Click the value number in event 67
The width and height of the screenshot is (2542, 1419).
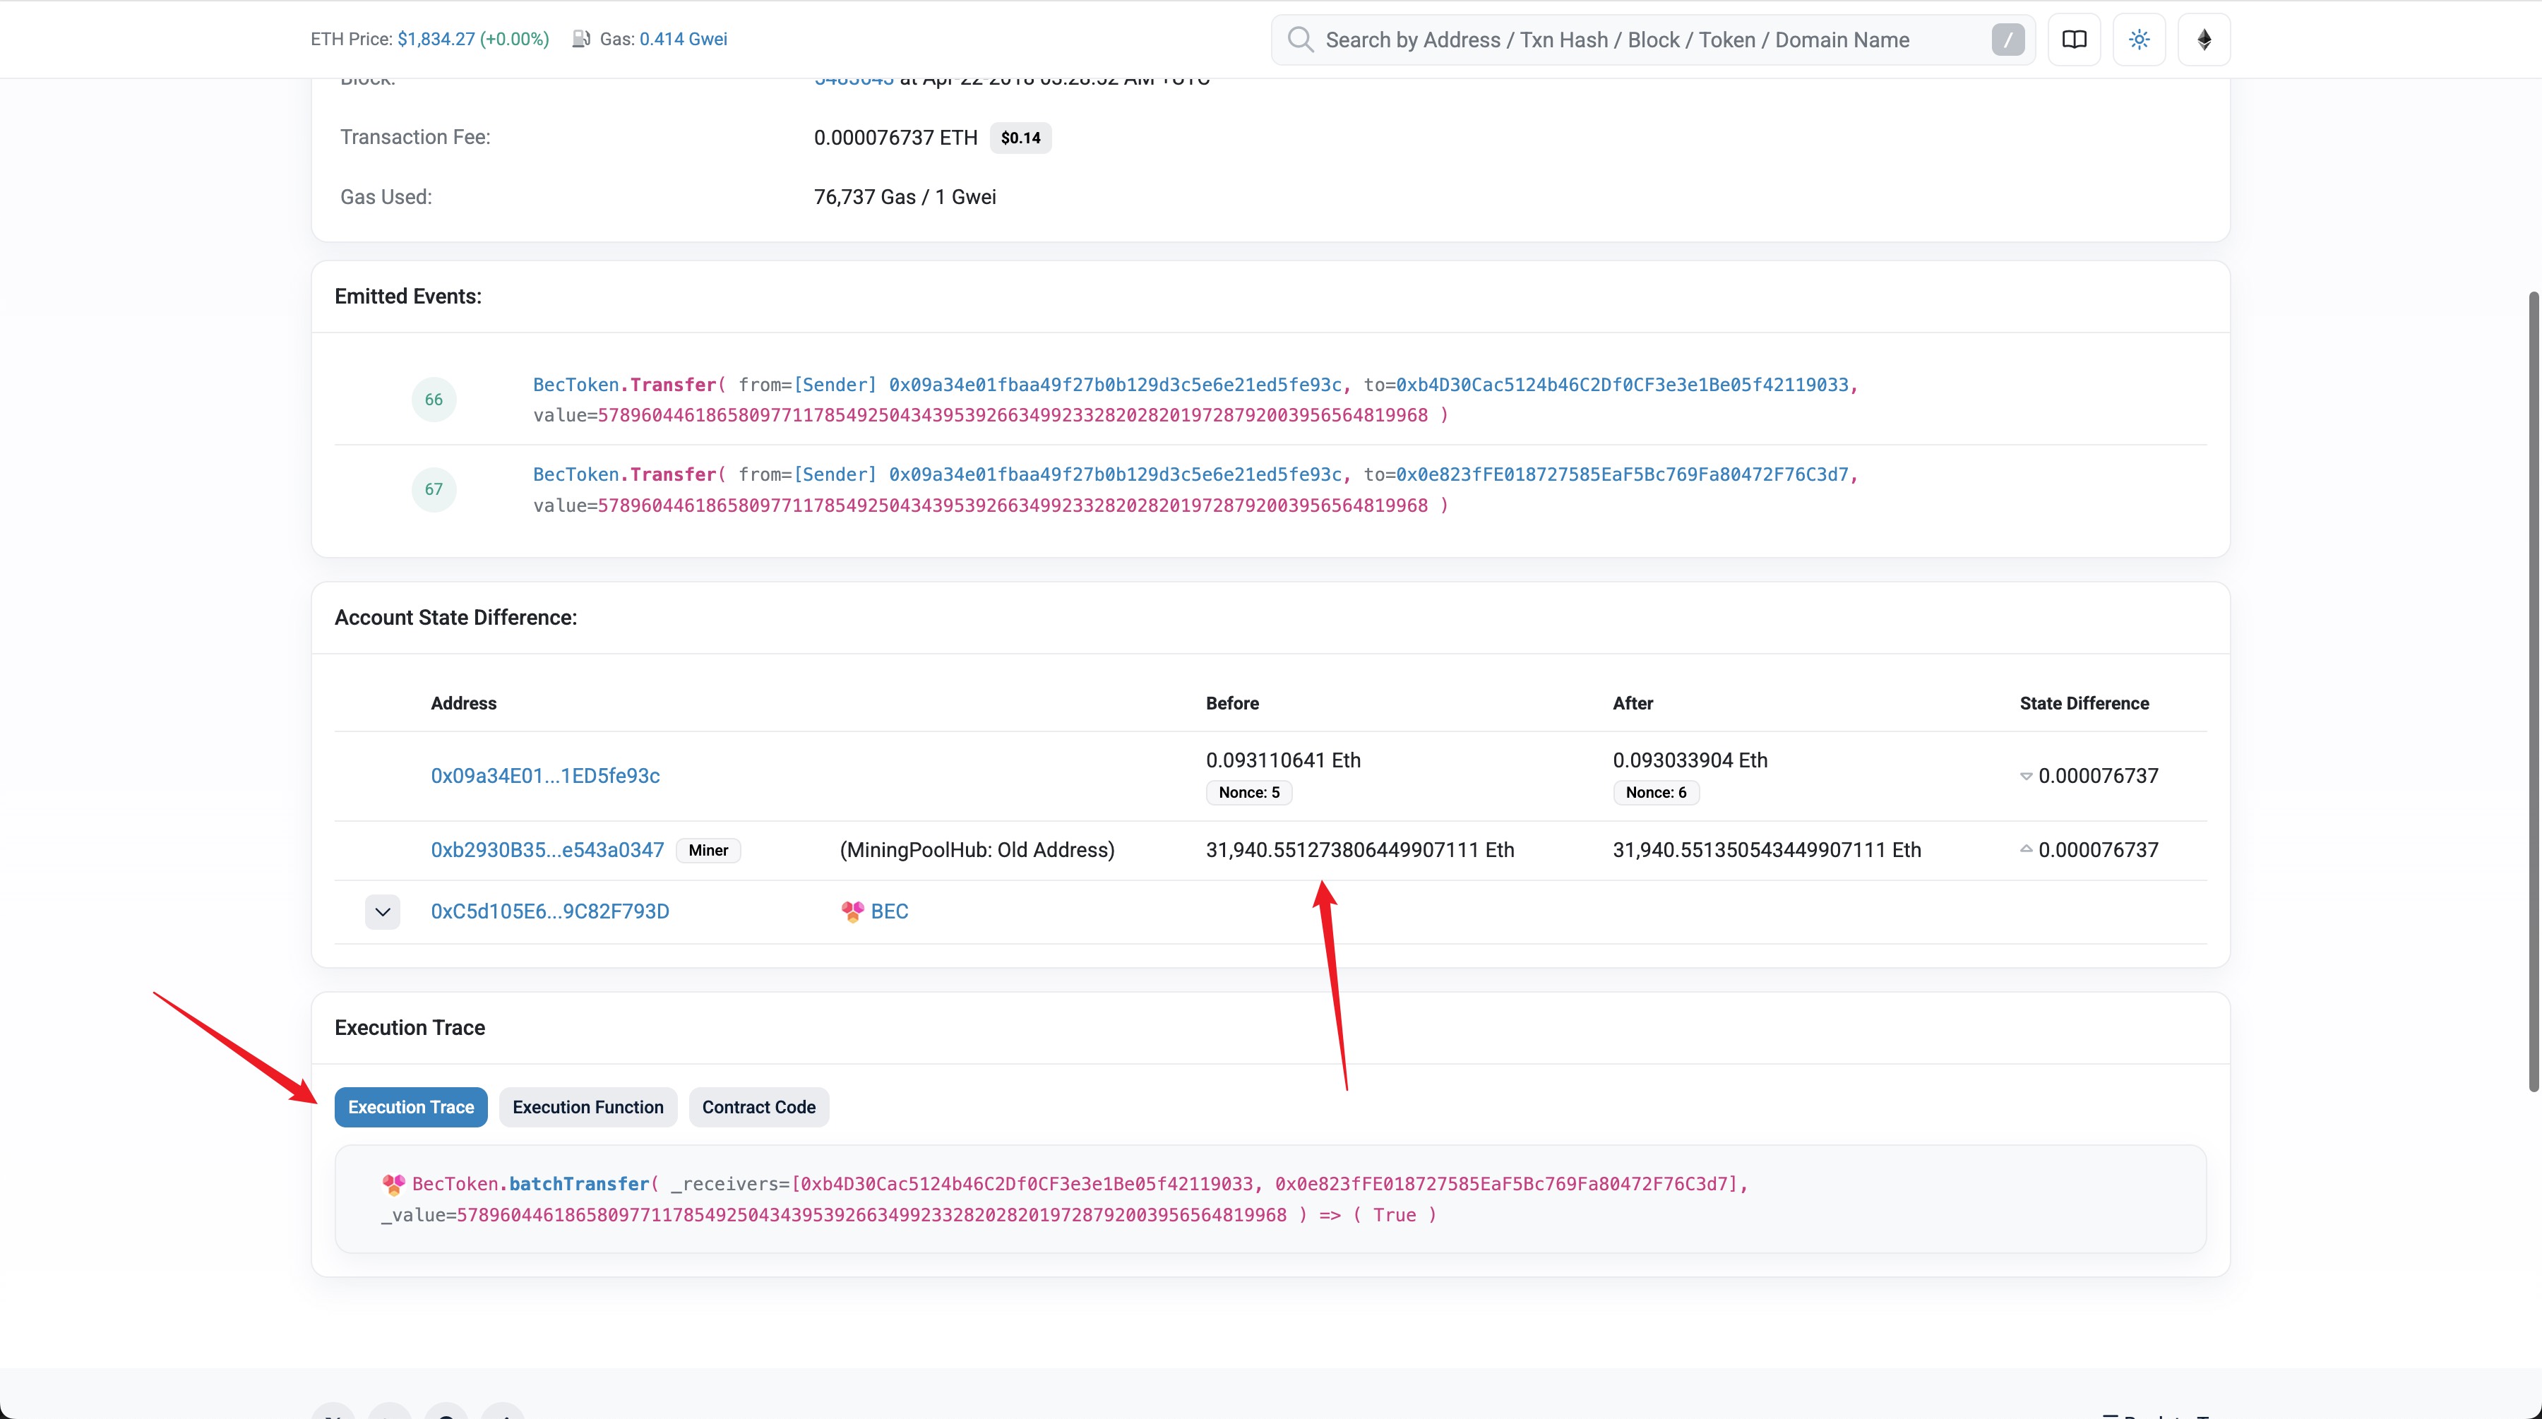[x=1013, y=506]
